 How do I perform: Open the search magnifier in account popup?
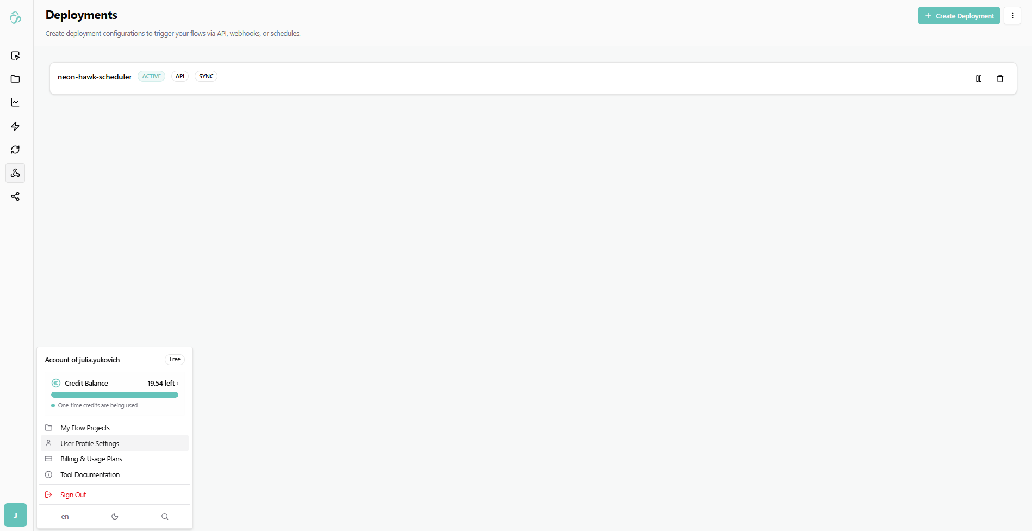point(165,516)
